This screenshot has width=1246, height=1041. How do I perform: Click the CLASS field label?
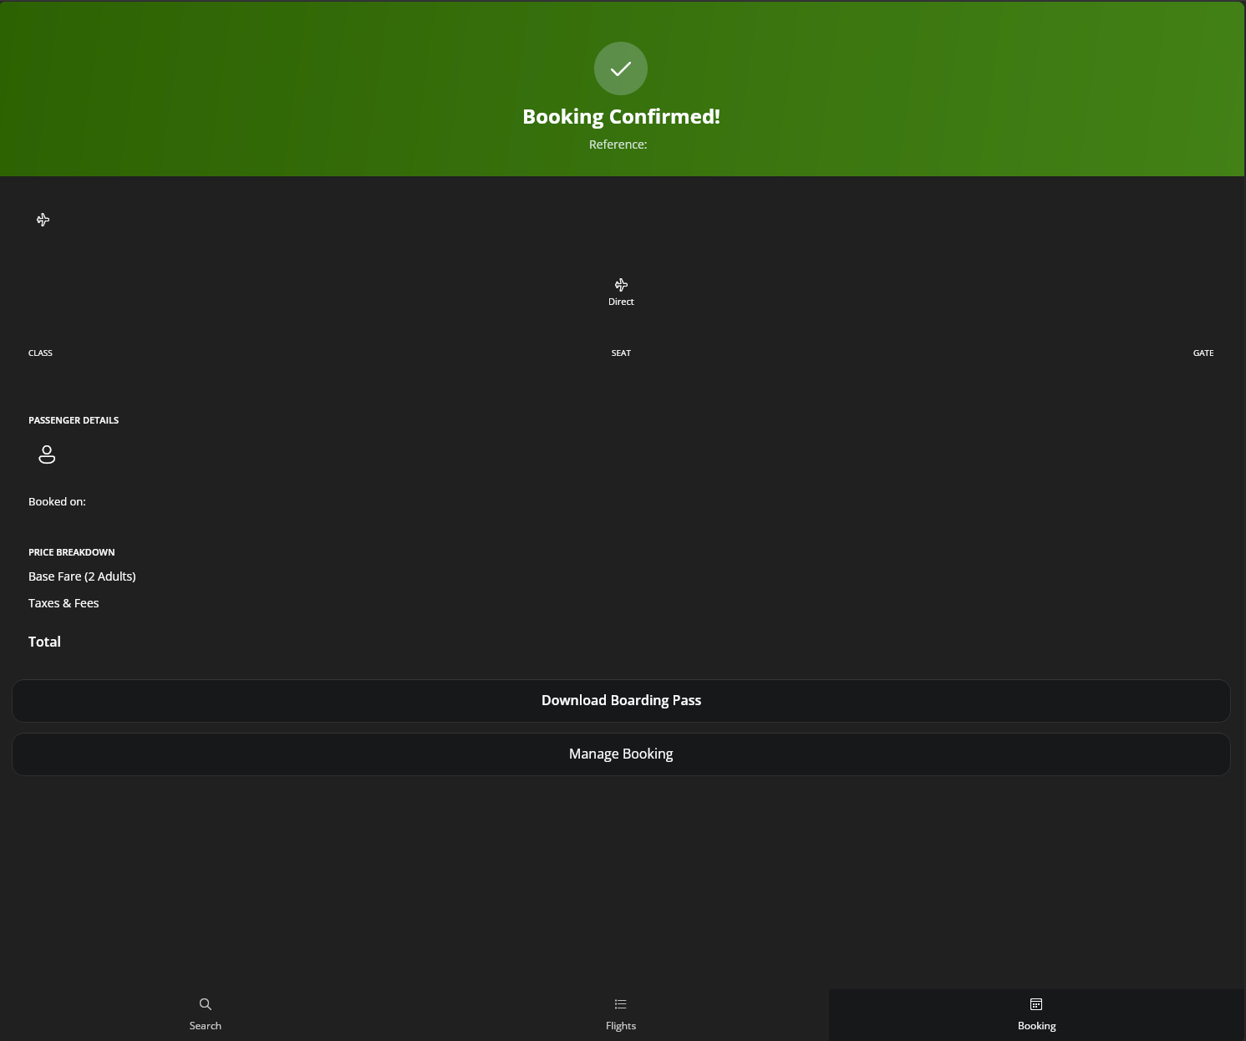pyautogui.click(x=40, y=353)
